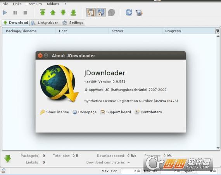
Task: Open the Premium menu
Action: 34,4
